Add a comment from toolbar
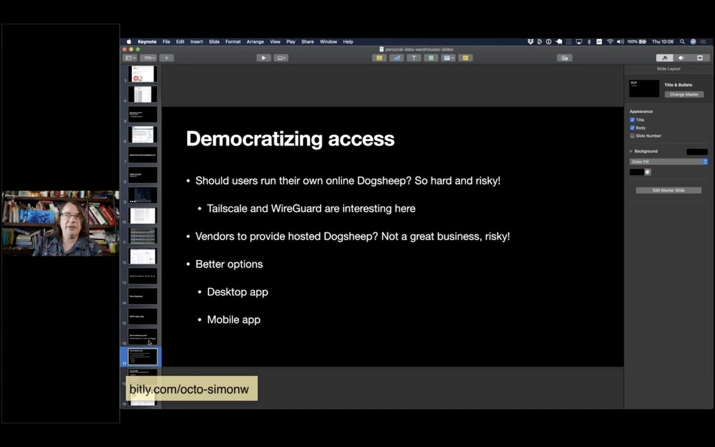This screenshot has width=715, height=447. [x=465, y=58]
